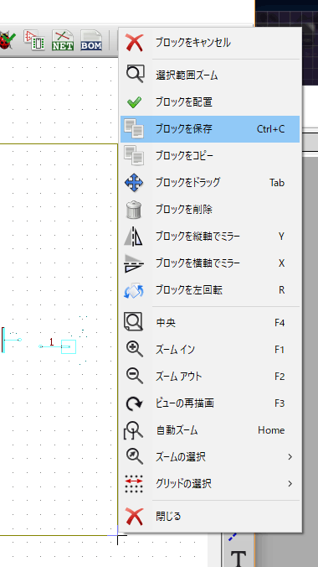
Task: Choose ブロックを削除 menu entry
Action: 210,210
